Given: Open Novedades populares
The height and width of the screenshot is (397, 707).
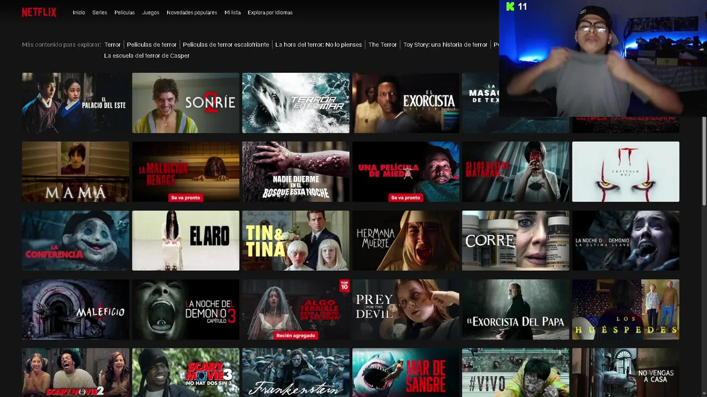Looking at the screenshot, I should click(192, 13).
